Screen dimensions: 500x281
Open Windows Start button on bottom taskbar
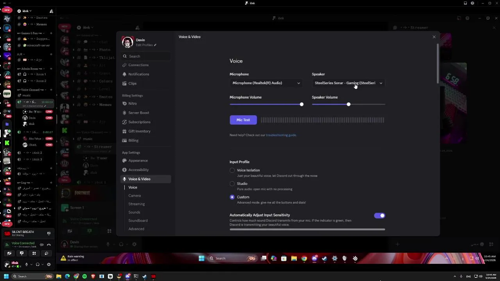[x=6, y=276]
